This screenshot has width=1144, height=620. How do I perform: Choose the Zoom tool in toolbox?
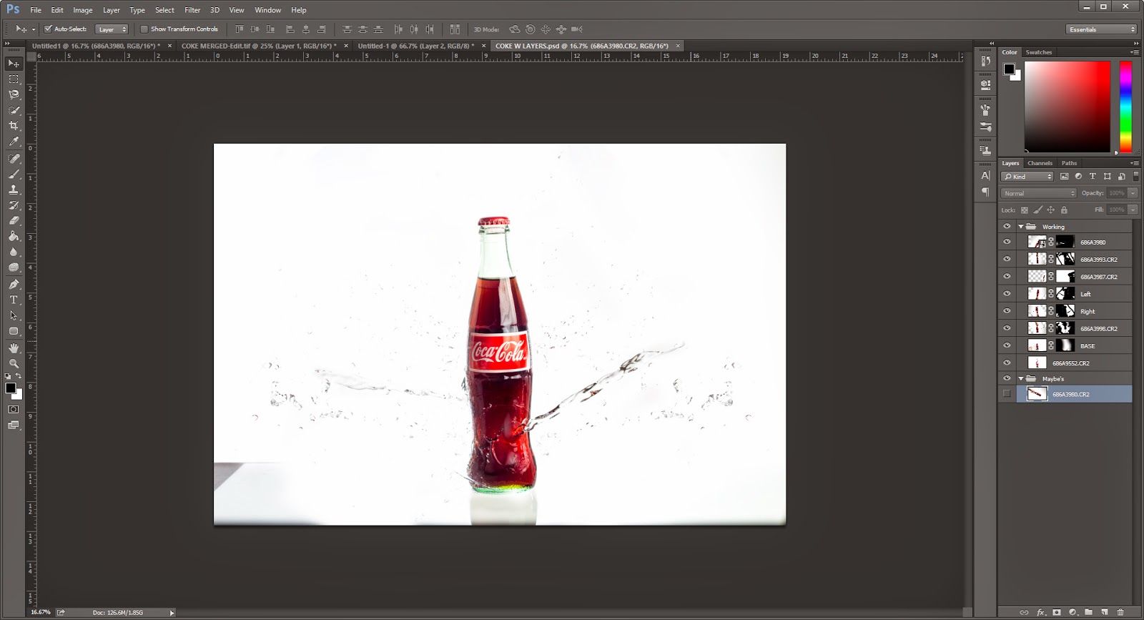[14, 363]
